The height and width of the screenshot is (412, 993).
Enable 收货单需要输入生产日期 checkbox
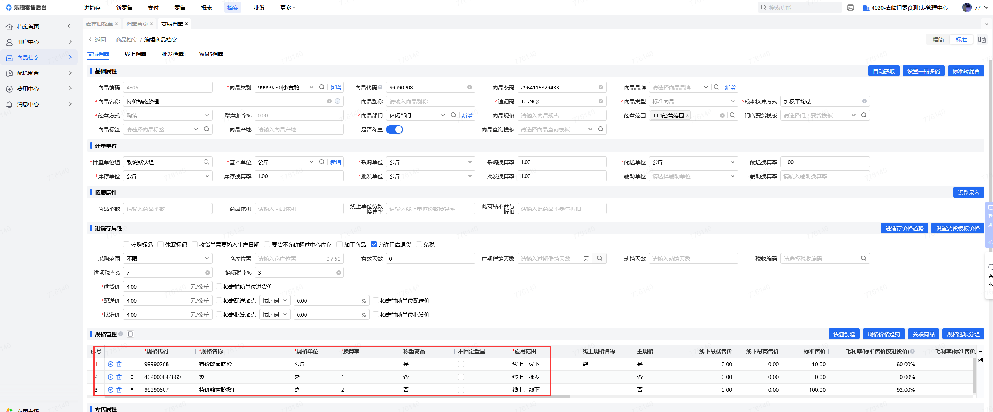[195, 245]
